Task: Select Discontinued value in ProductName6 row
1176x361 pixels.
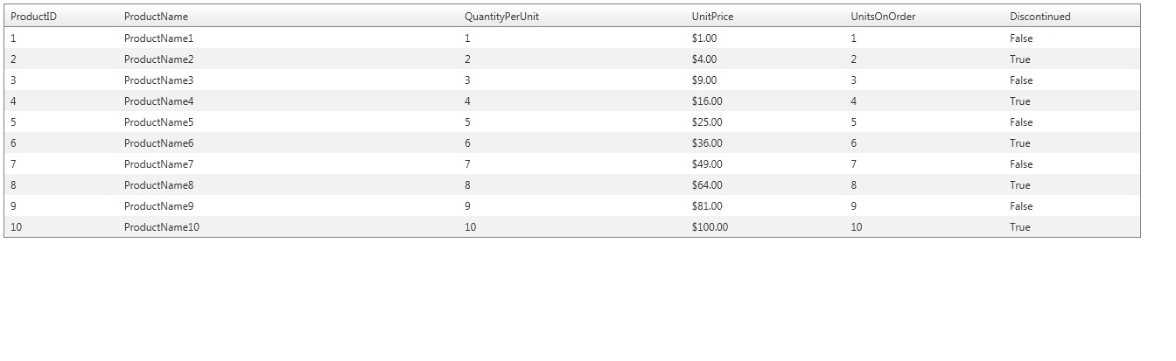Action: click(1019, 143)
